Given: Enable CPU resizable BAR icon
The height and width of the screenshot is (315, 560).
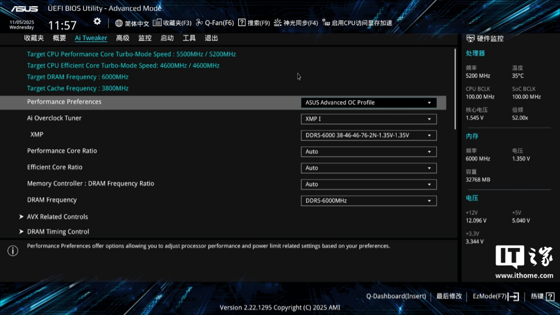Looking at the screenshot, I should tap(327, 23).
